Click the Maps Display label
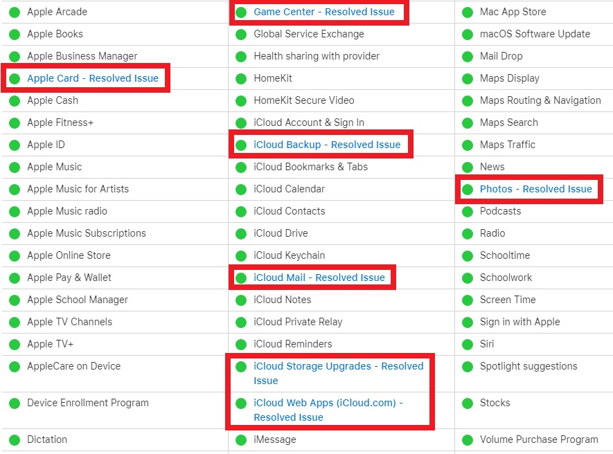 click(509, 78)
